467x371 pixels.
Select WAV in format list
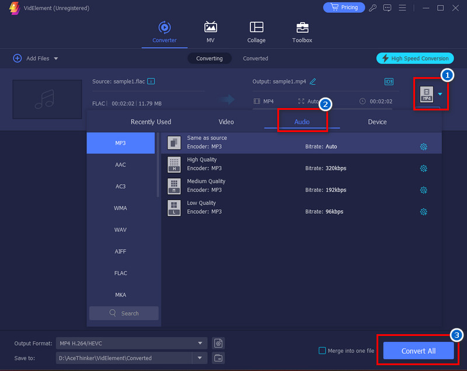pyautogui.click(x=121, y=230)
